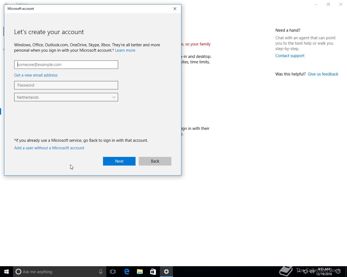
Task: Click the Cortana microphone icon
Action: click(x=101, y=272)
